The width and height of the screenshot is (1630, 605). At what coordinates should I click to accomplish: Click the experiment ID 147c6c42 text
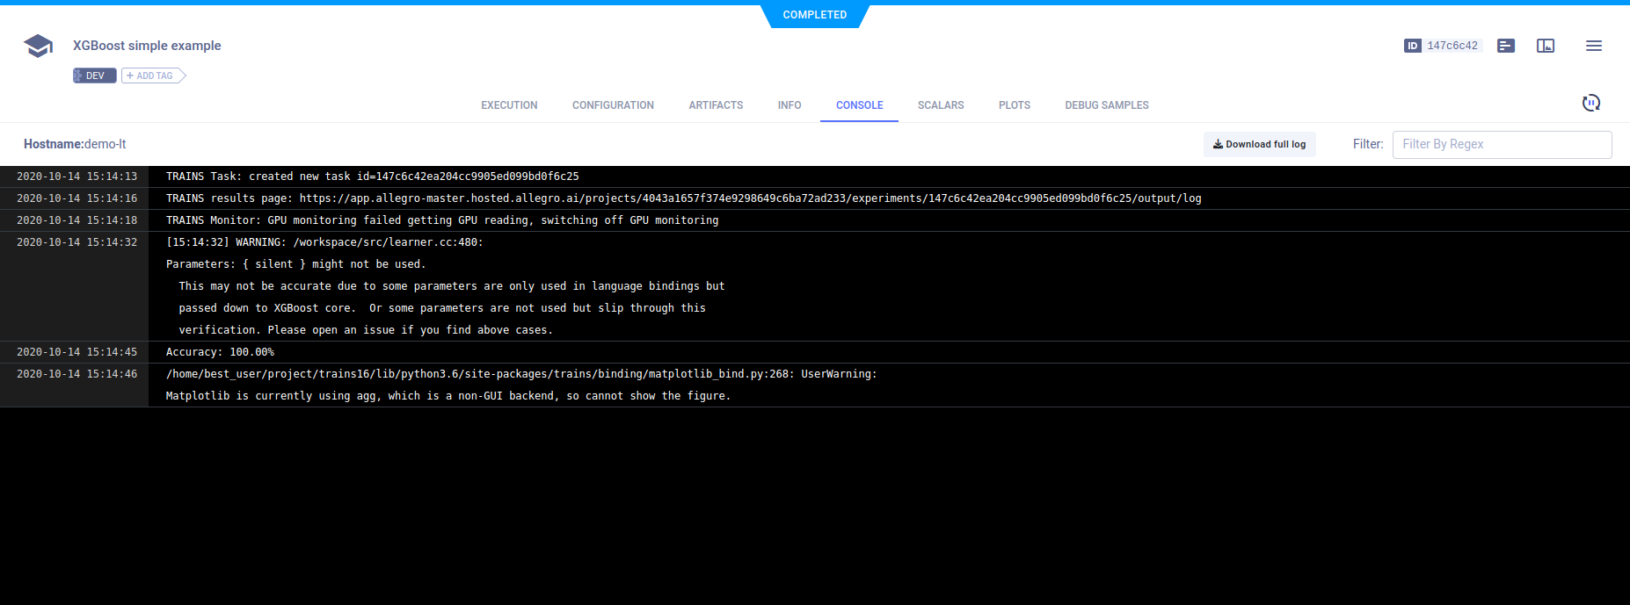pos(1452,46)
